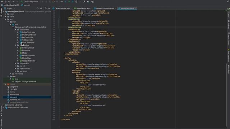Image resolution: width=230 pixels, height=129 pixels.
Task: Click the locate file target icon in Project panel
Action: [37, 9]
